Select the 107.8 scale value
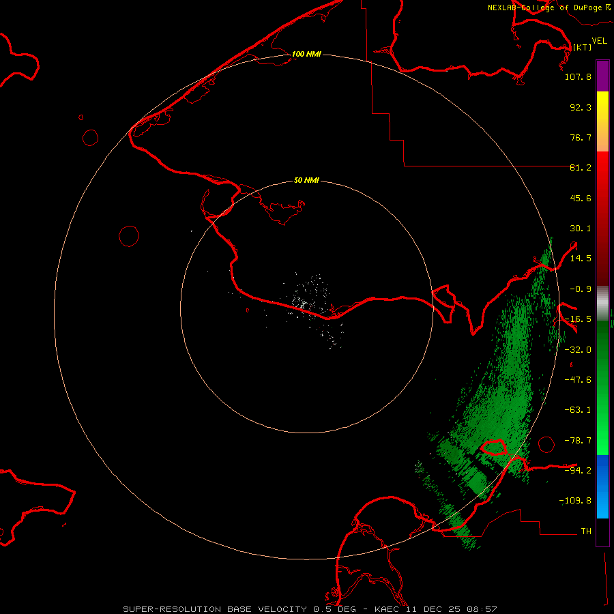The height and width of the screenshot is (614, 614). [x=578, y=76]
